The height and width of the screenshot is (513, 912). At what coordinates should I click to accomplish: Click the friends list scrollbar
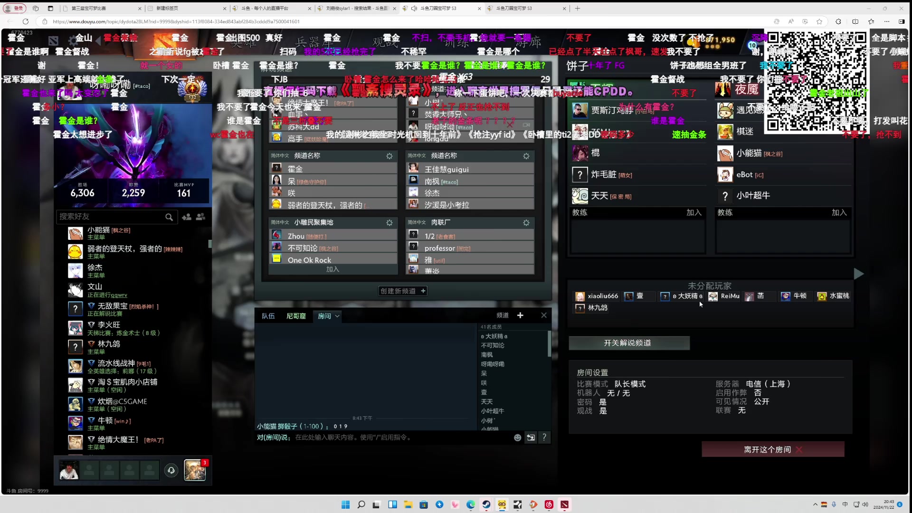(210, 244)
